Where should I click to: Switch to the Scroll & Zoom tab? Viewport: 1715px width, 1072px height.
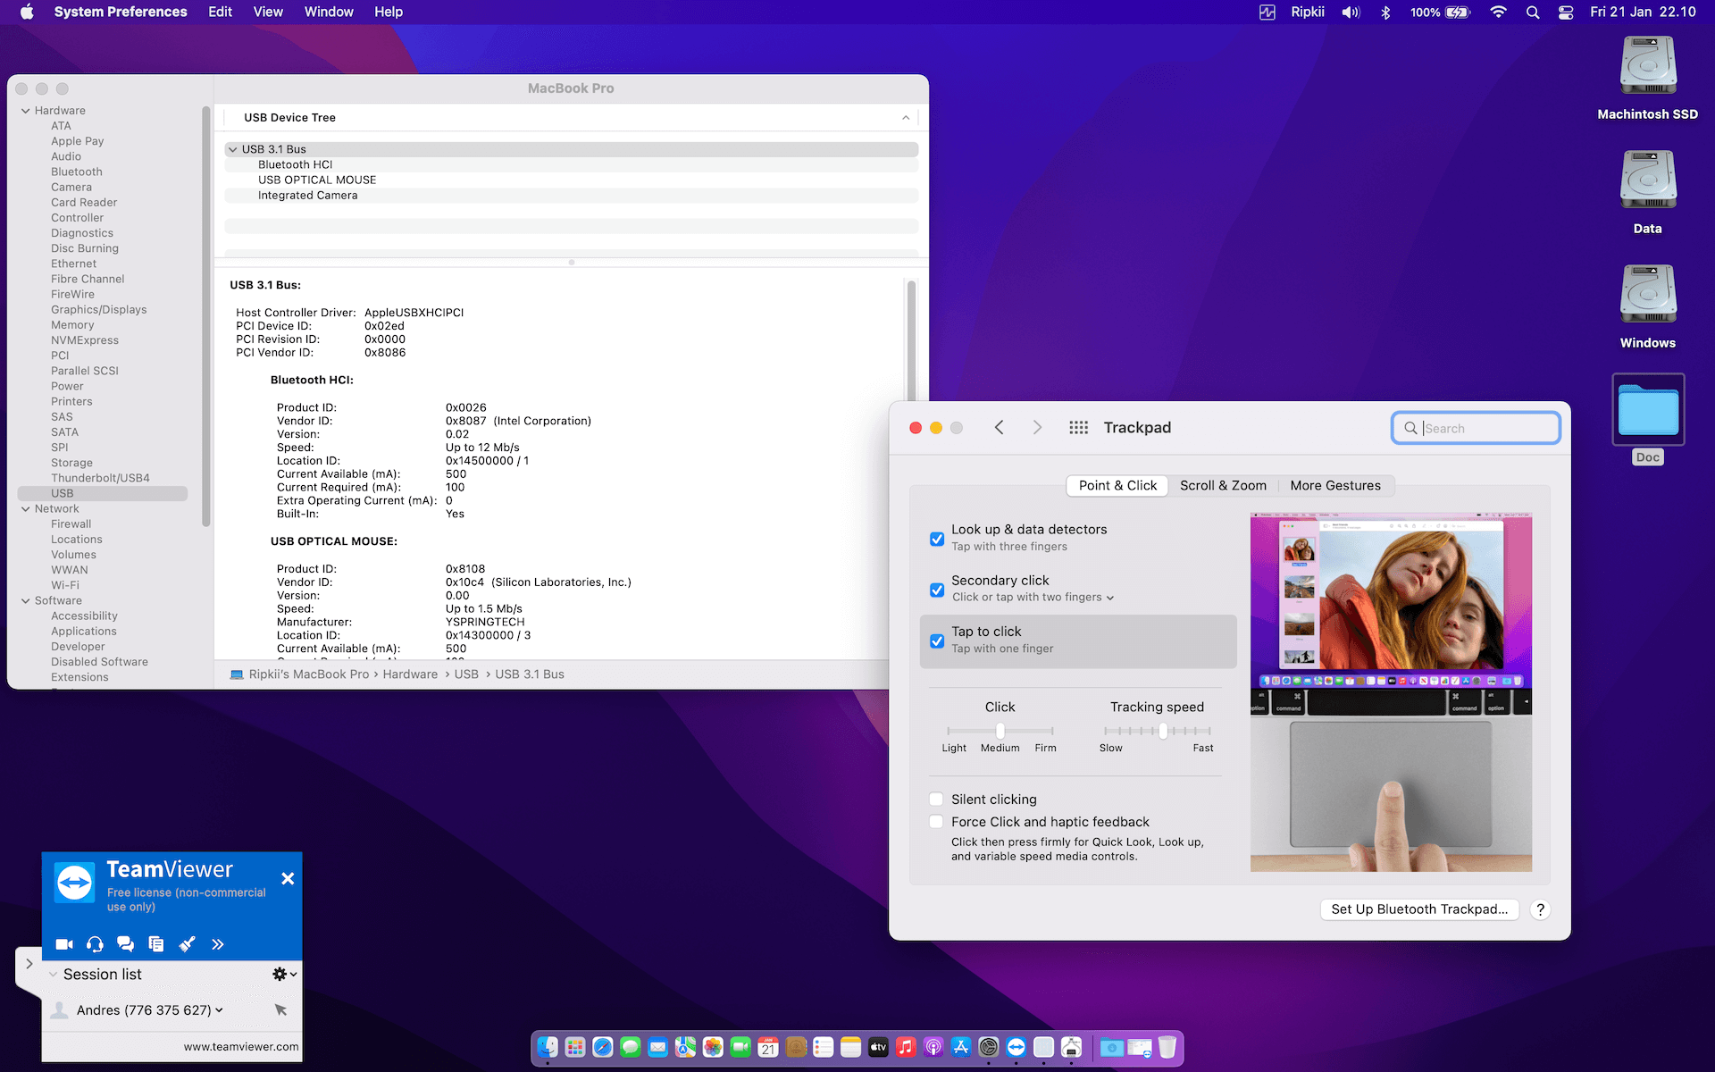pos(1223,486)
